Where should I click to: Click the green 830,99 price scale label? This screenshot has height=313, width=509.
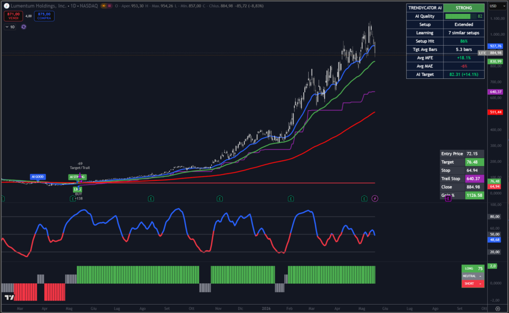coord(496,61)
